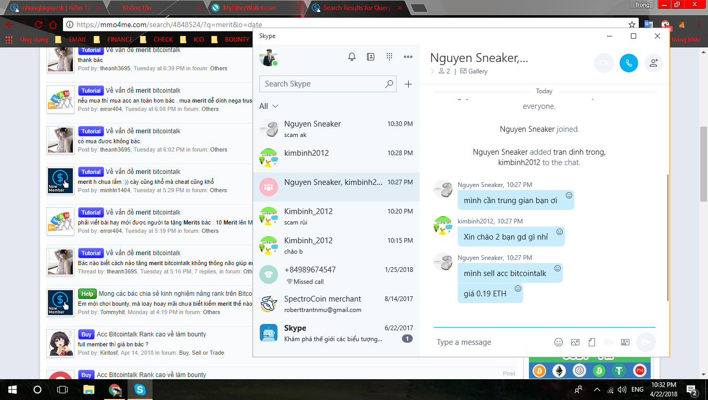Screen dimensions: 708x400
Task: Open the Chrome home page button
Action: pyautogui.click(x=53, y=24)
